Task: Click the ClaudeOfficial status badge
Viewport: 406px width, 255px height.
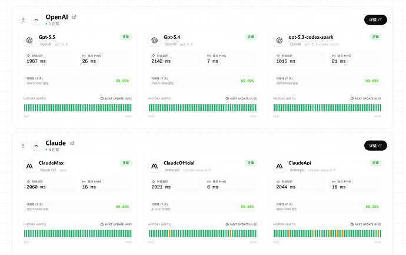Action: pyautogui.click(x=251, y=163)
